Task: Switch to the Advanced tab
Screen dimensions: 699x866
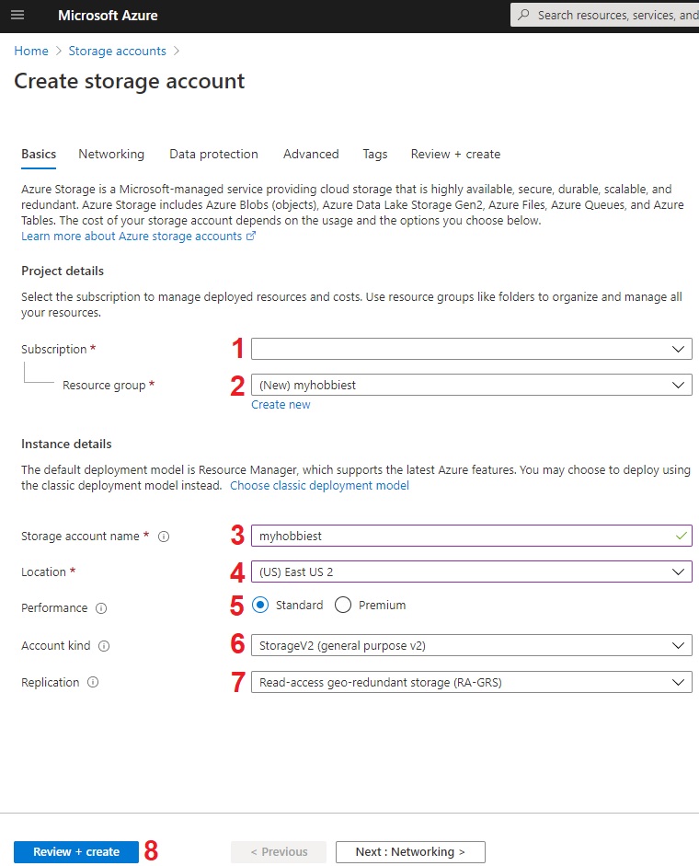Action: pyautogui.click(x=311, y=154)
